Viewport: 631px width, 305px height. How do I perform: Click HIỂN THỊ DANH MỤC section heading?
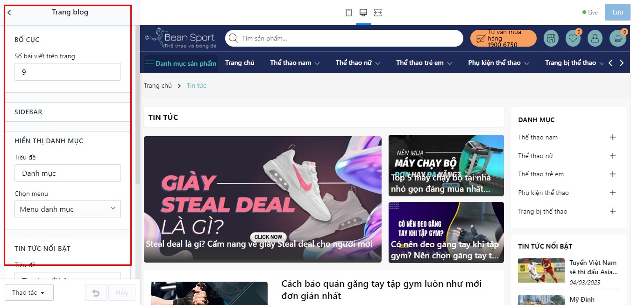49,141
